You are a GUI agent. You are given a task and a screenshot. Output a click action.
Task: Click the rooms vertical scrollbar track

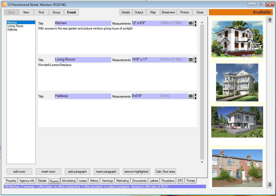click(x=202, y=92)
